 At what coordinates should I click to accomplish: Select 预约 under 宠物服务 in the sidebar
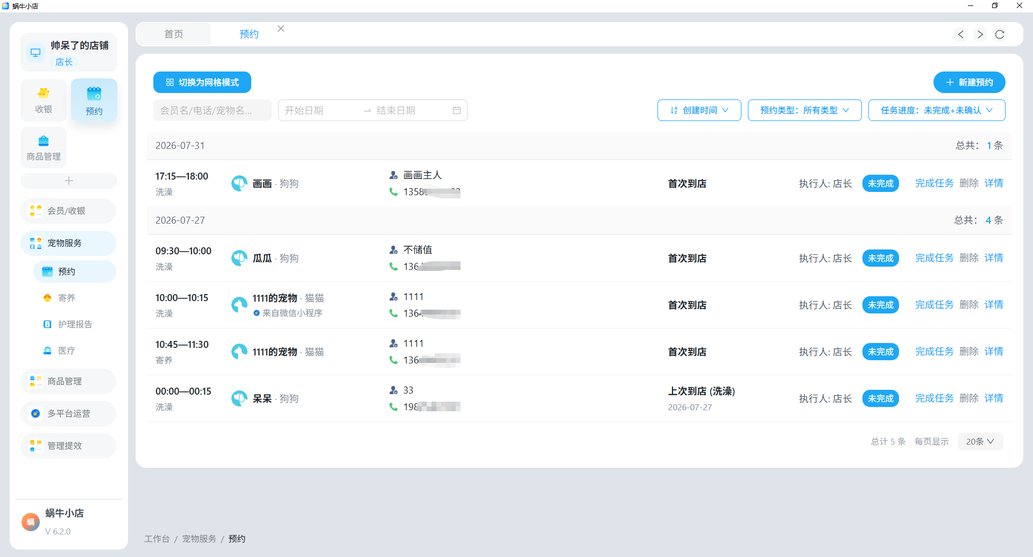pyautogui.click(x=74, y=272)
